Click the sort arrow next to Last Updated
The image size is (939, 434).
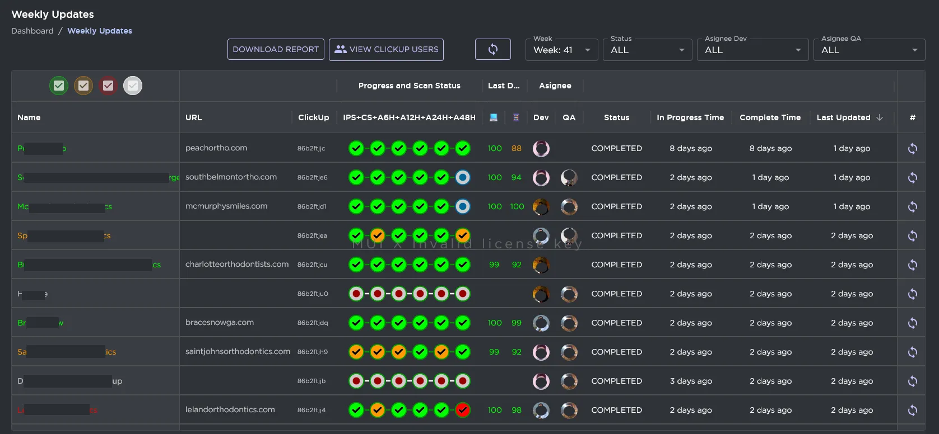880,117
